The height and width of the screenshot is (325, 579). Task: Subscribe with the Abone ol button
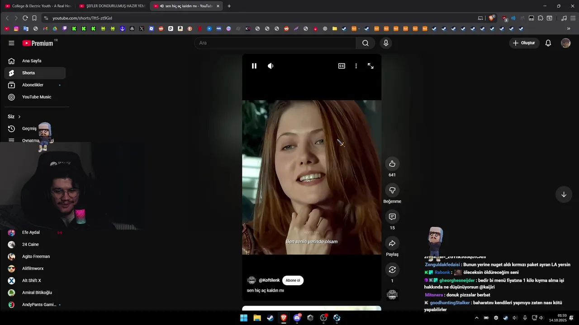click(293, 280)
